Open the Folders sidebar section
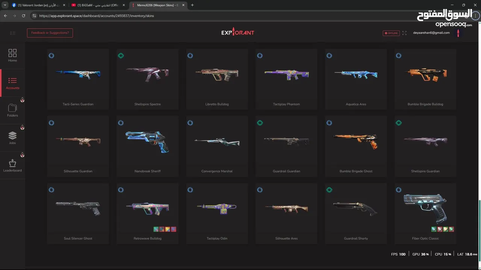Screen dimensions: 481x270 point(12,111)
